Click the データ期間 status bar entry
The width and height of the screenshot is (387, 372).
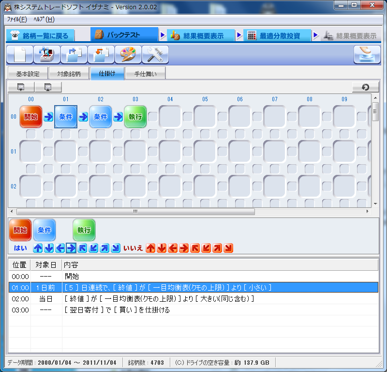click(62, 363)
